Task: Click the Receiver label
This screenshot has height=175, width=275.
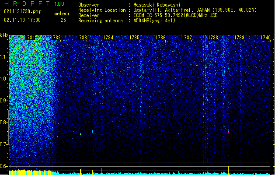Action: point(89,15)
